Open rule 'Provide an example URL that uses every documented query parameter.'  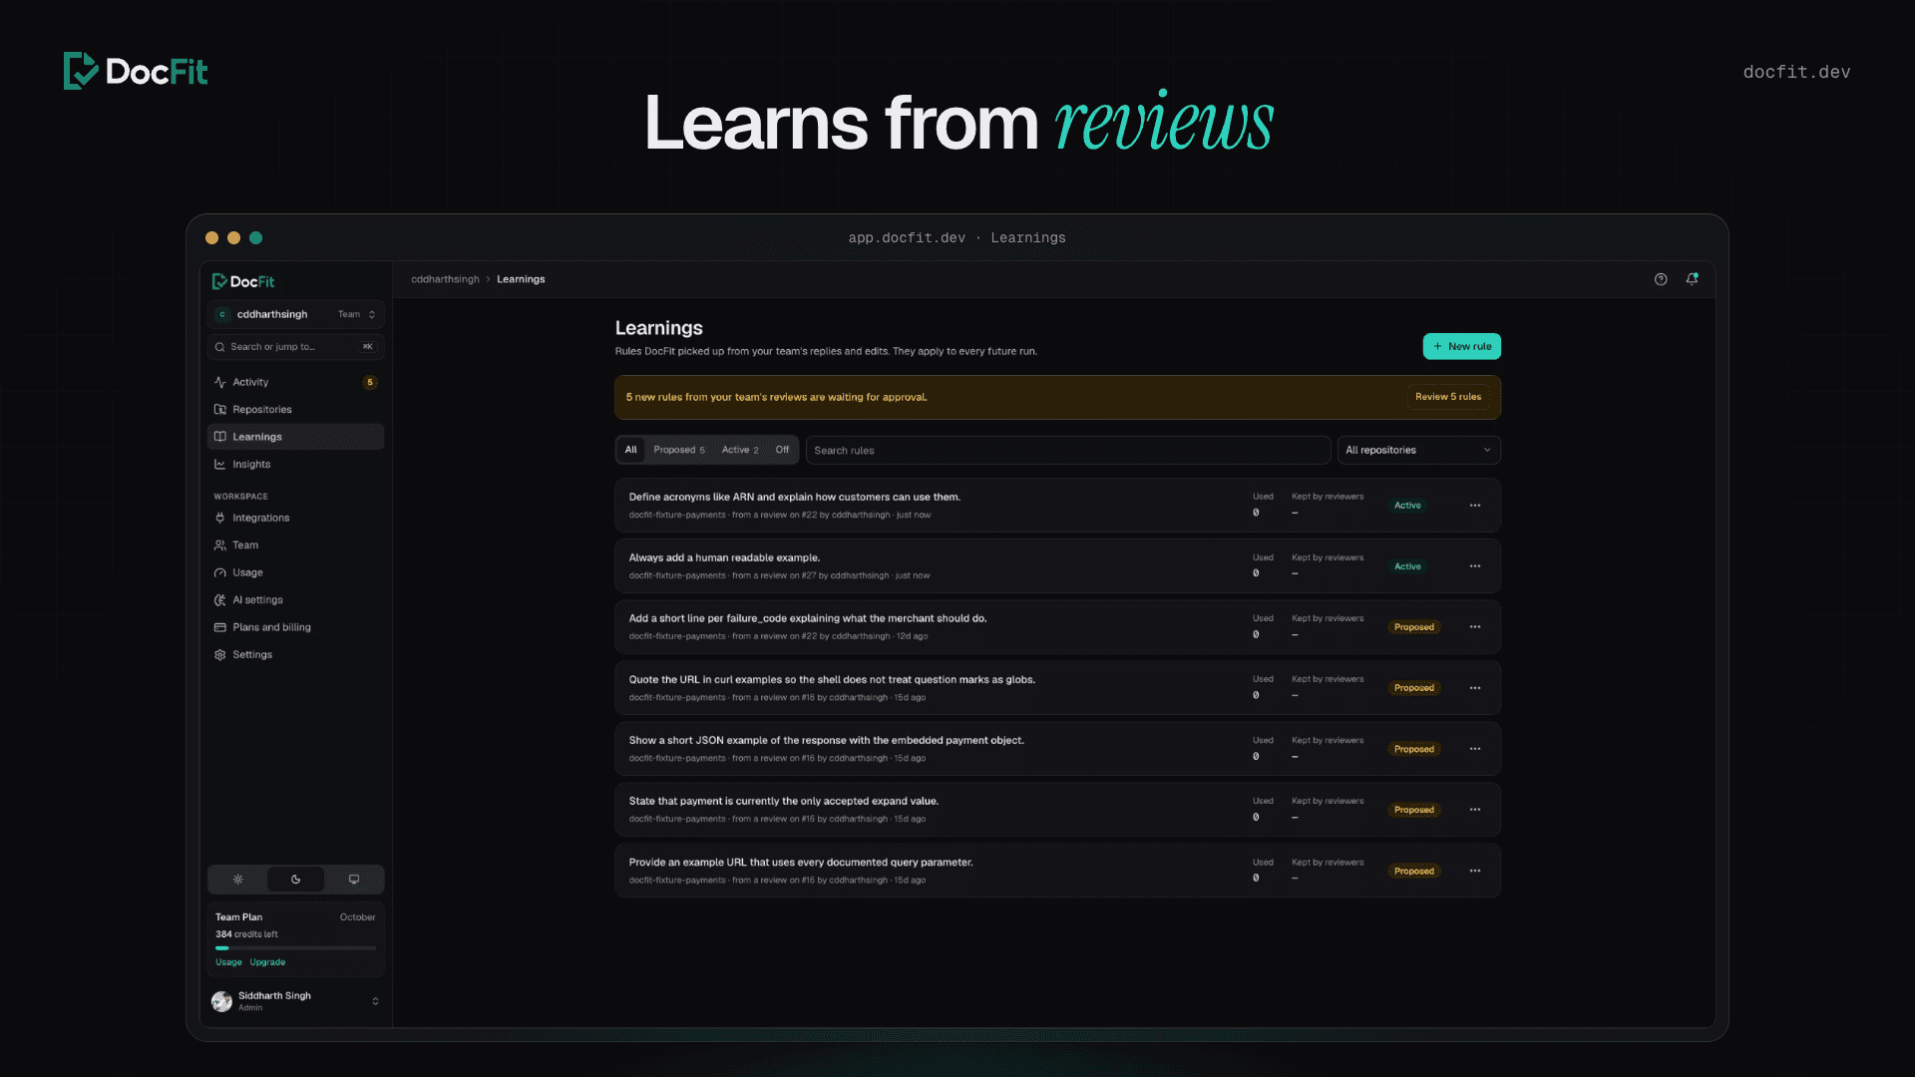point(1057,871)
